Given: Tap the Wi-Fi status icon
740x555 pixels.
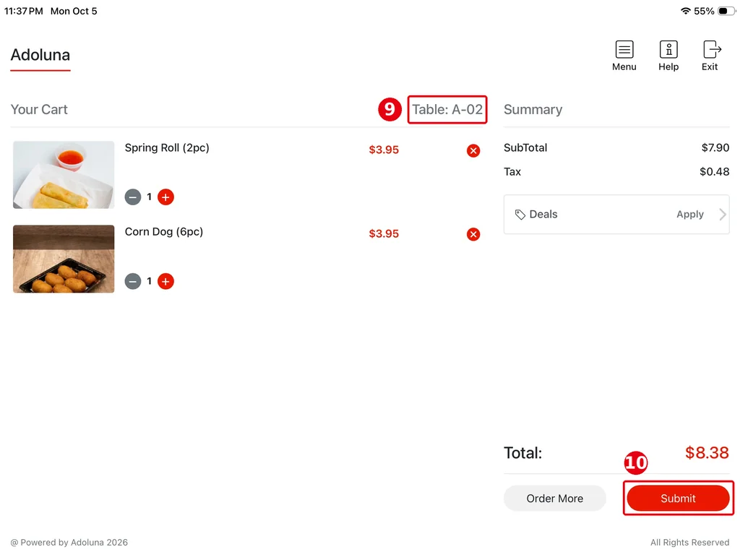Looking at the screenshot, I should 685,11.
